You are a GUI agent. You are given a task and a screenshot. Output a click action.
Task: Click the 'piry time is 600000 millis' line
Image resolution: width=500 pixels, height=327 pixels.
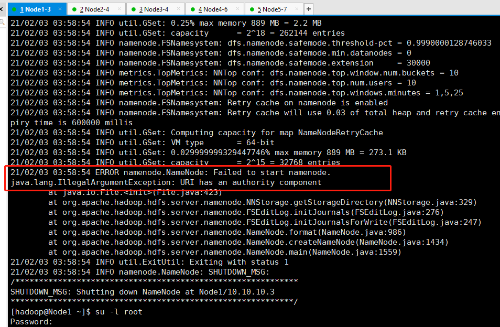(71, 123)
